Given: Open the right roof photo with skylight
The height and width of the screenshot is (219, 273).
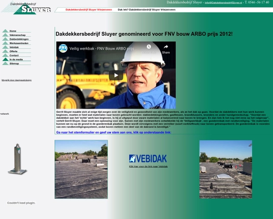Looking at the screenshot, I should click(225, 169).
